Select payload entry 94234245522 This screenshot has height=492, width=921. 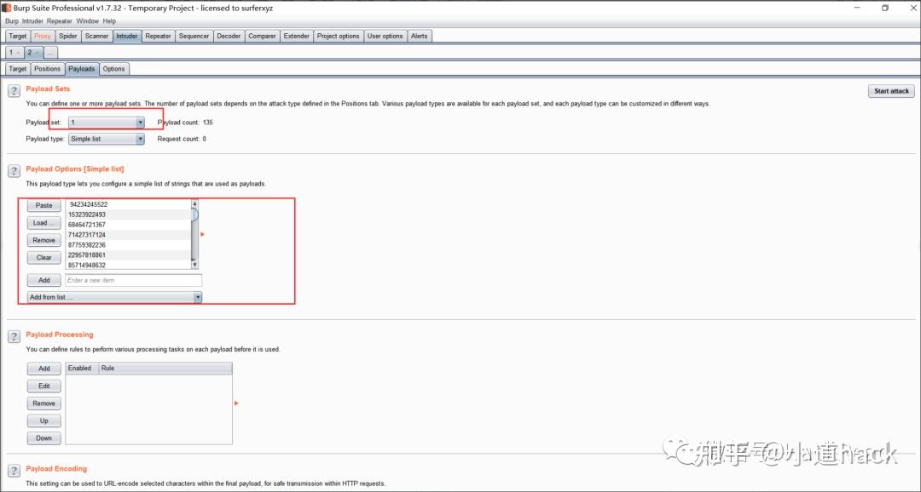[129, 204]
